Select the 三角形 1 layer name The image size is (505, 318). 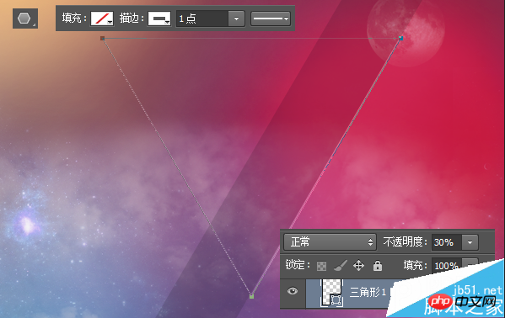tap(368, 292)
